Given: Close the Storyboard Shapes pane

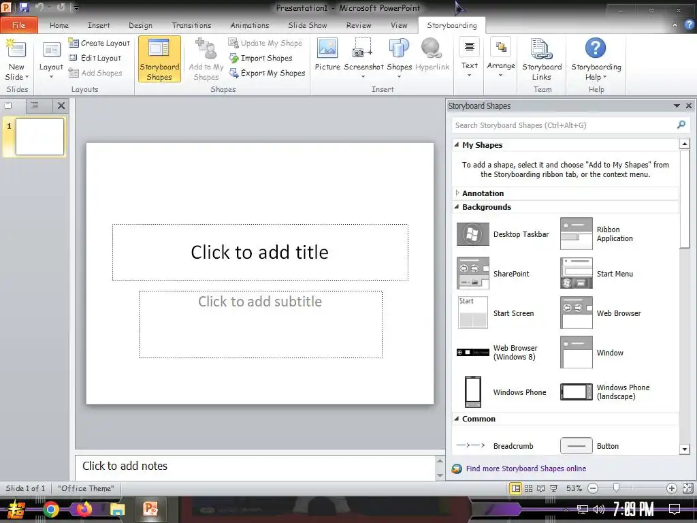Looking at the screenshot, I should (689, 106).
